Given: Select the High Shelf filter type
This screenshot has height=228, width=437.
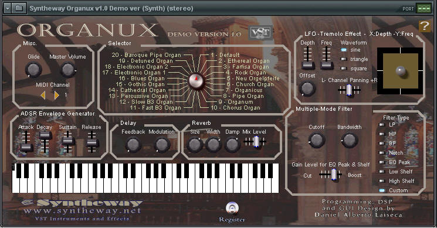Looking at the screenshot, I should click(x=382, y=181).
